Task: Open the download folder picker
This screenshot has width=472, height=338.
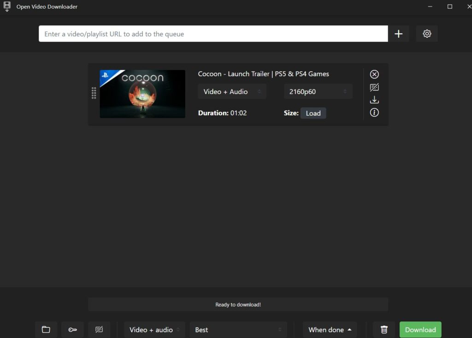Action: tap(46, 329)
